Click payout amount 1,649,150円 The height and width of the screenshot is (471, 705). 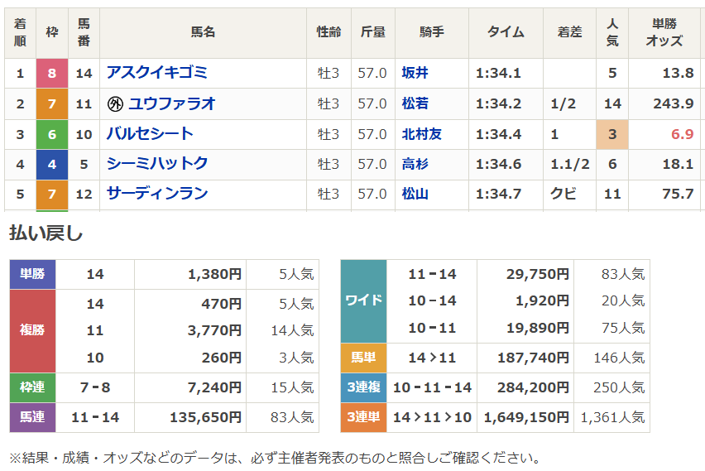pyautogui.click(x=526, y=417)
